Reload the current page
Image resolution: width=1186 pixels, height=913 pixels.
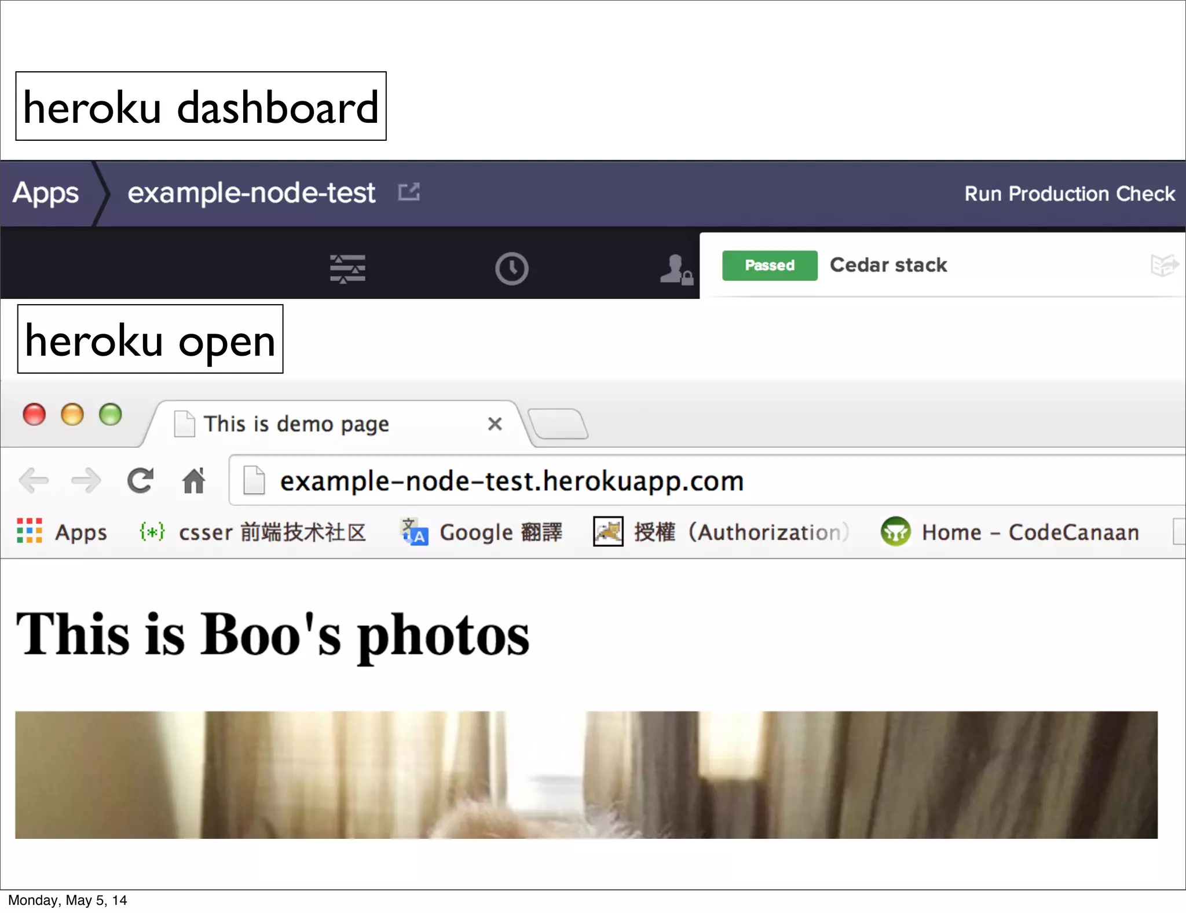(x=140, y=480)
